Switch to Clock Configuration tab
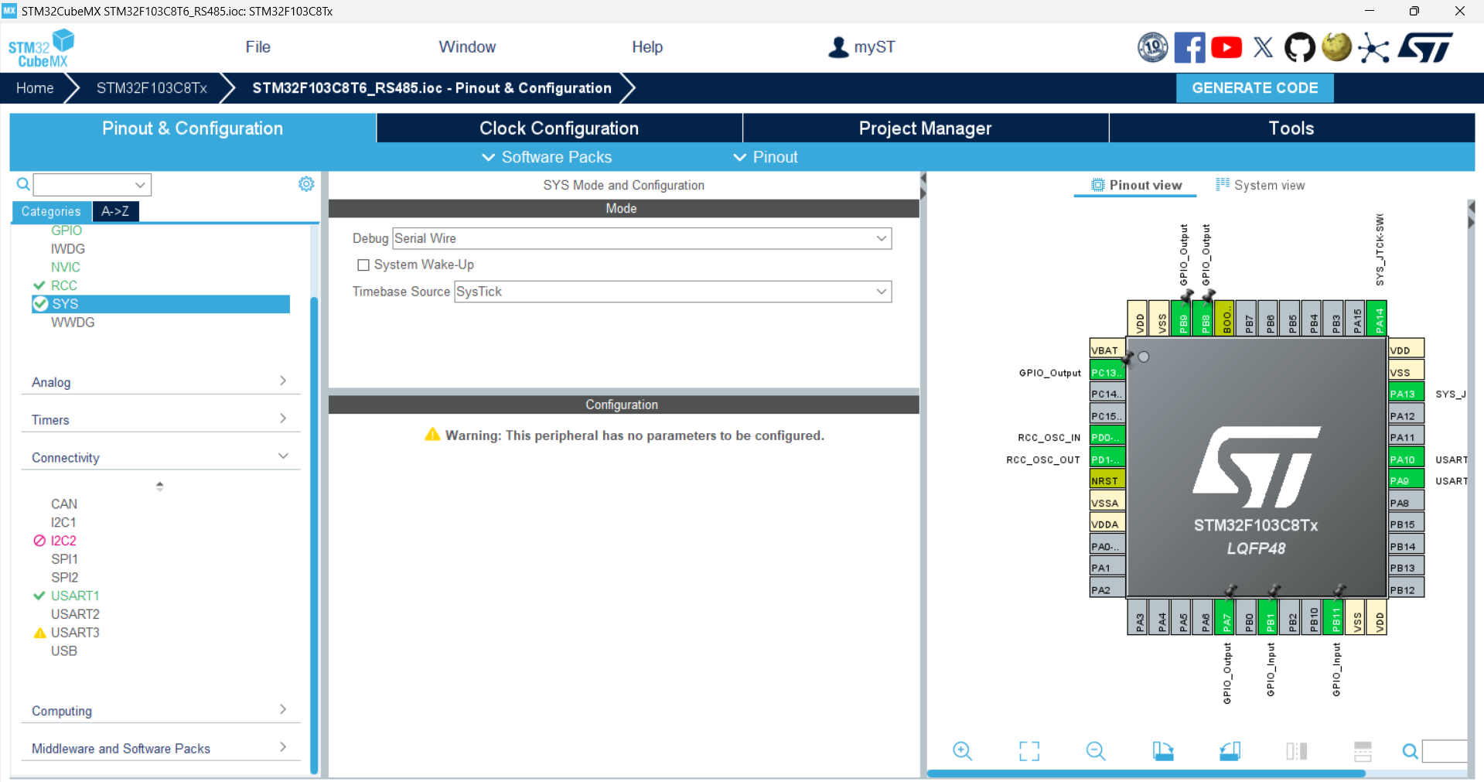The image size is (1484, 782). (x=559, y=128)
